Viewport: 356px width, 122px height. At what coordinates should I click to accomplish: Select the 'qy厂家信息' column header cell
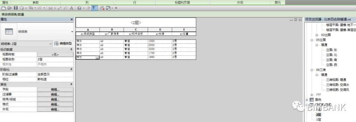coord(112,34)
